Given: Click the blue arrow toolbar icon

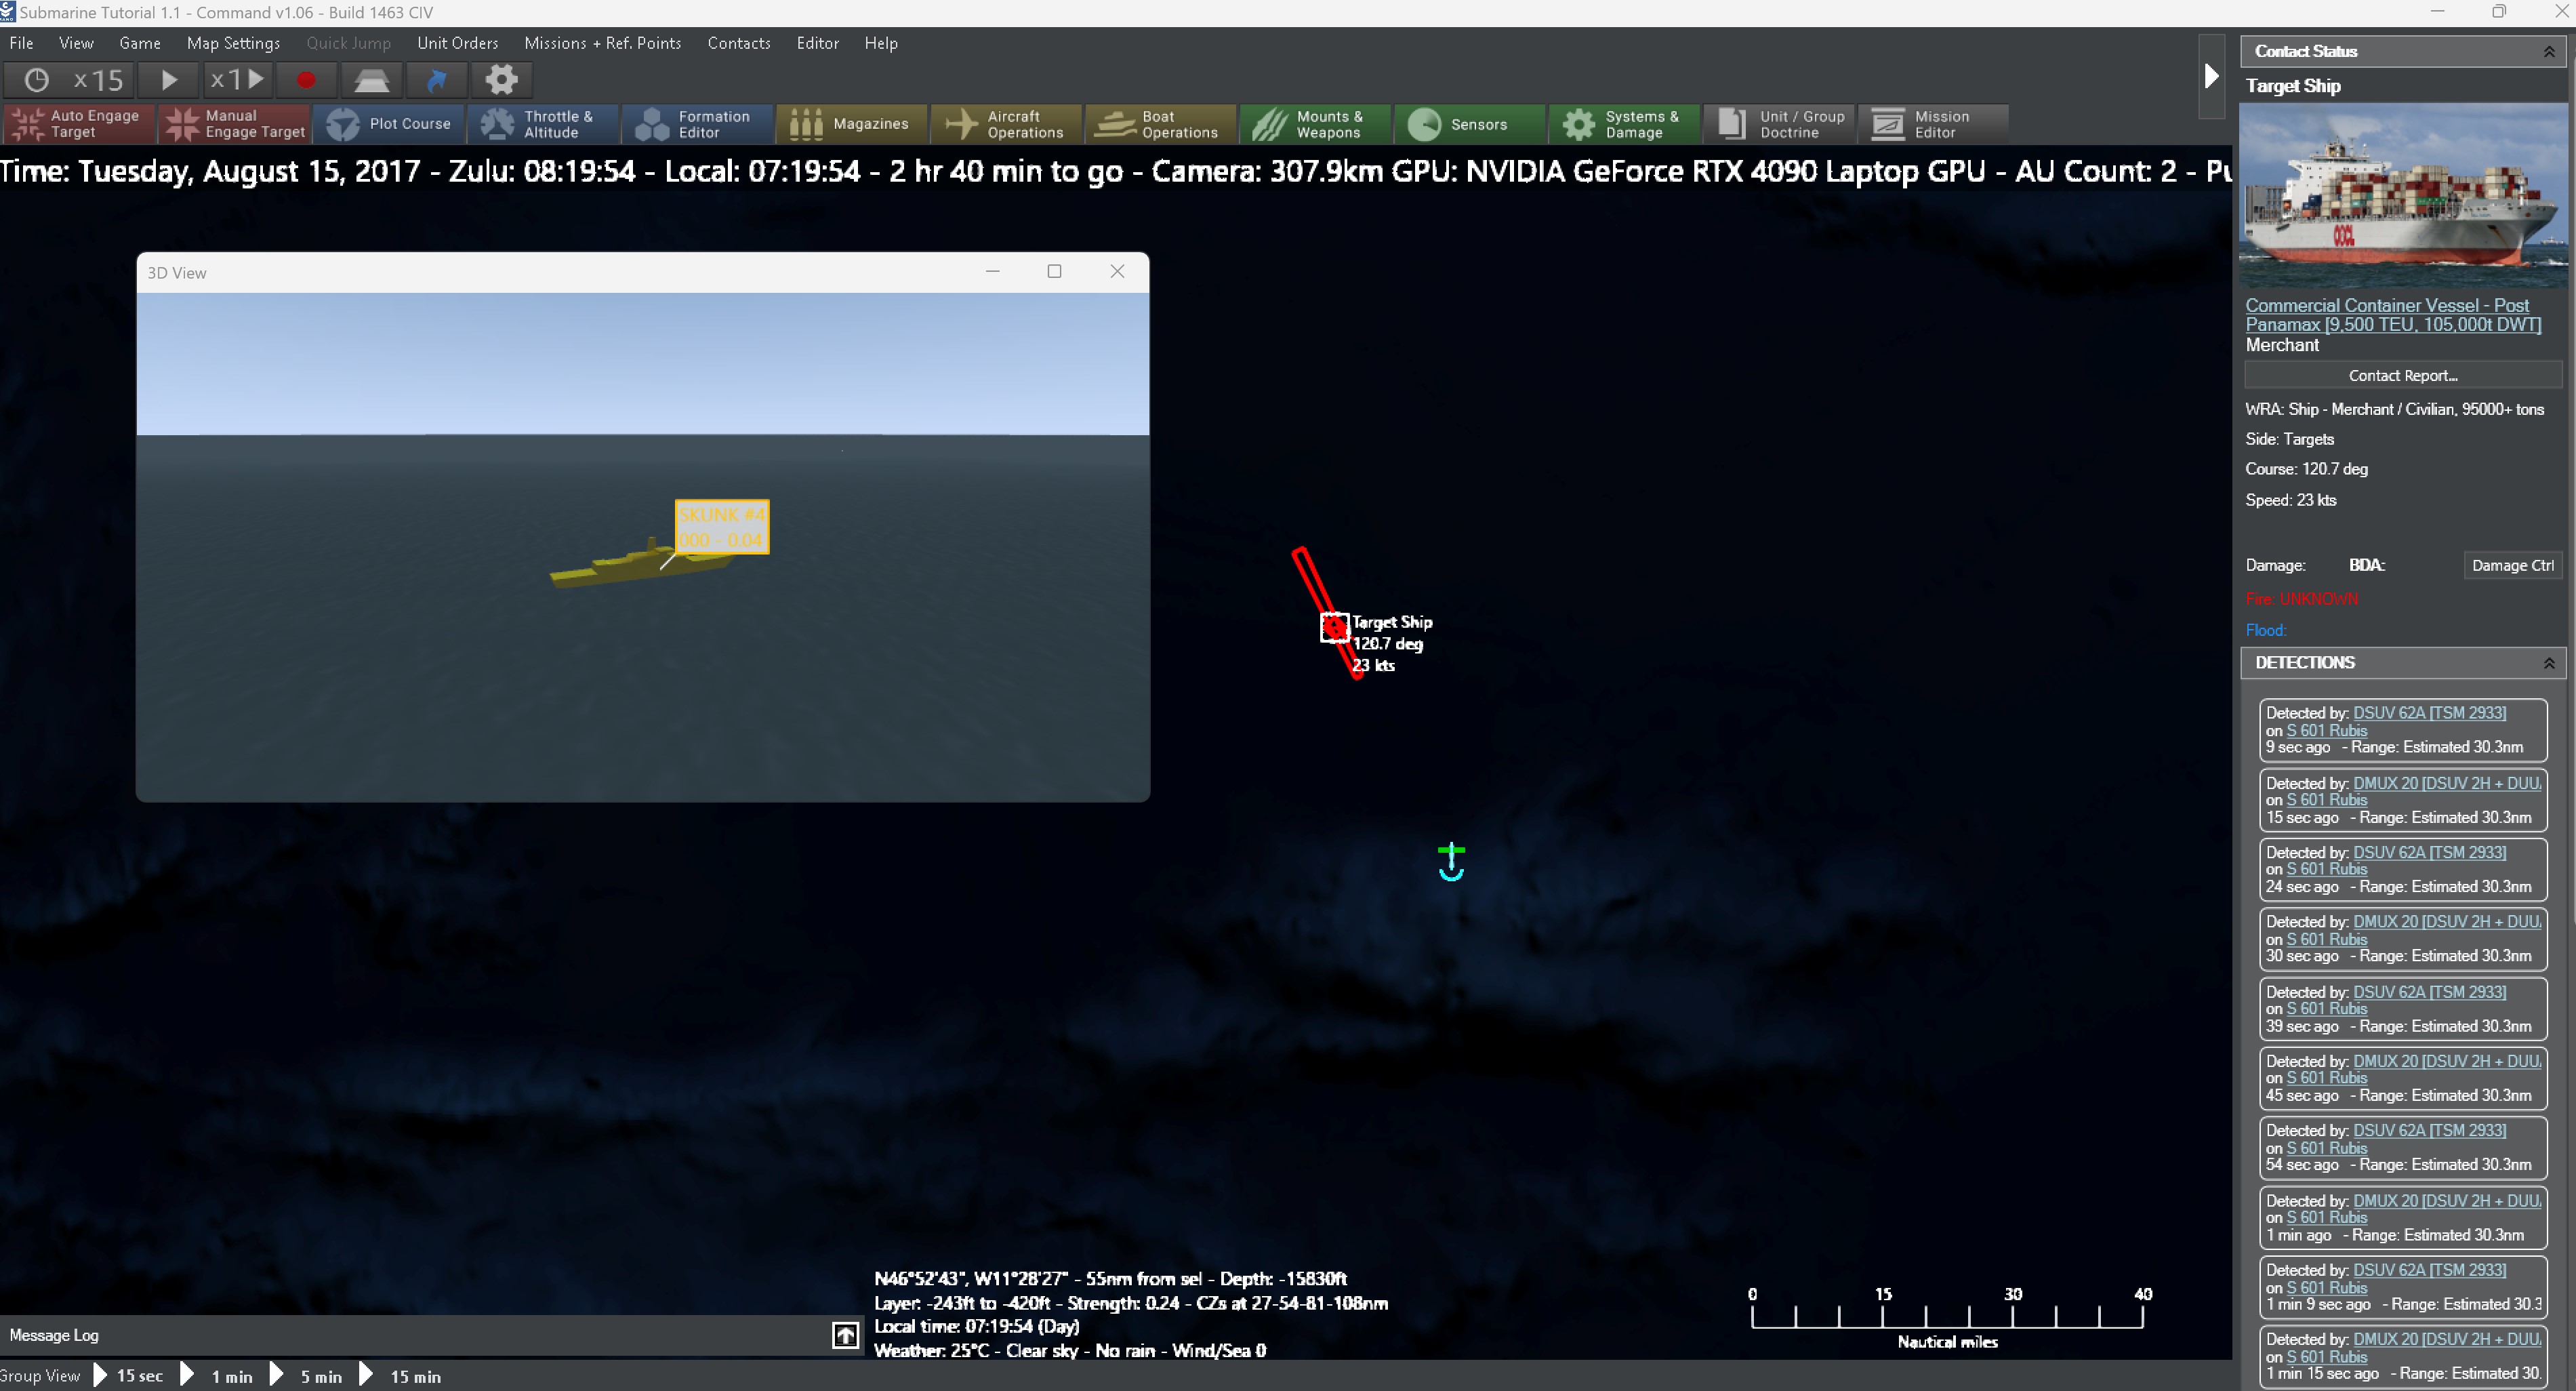Looking at the screenshot, I should pyautogui.click(x=437, y=80).
